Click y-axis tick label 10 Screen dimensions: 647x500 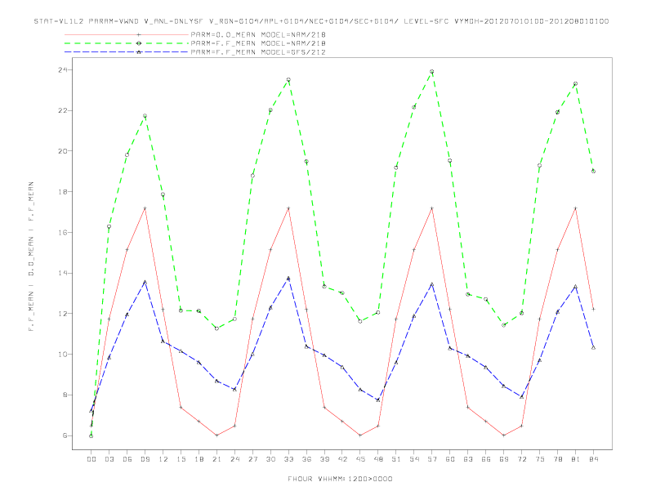pos(63,355)
